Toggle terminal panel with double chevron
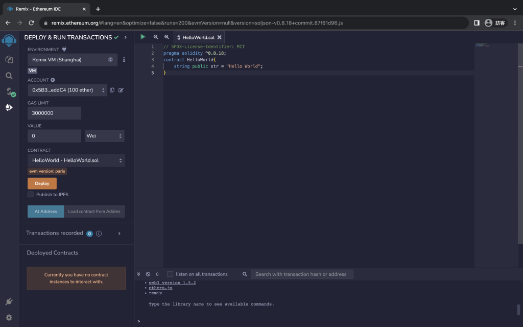 138,274
